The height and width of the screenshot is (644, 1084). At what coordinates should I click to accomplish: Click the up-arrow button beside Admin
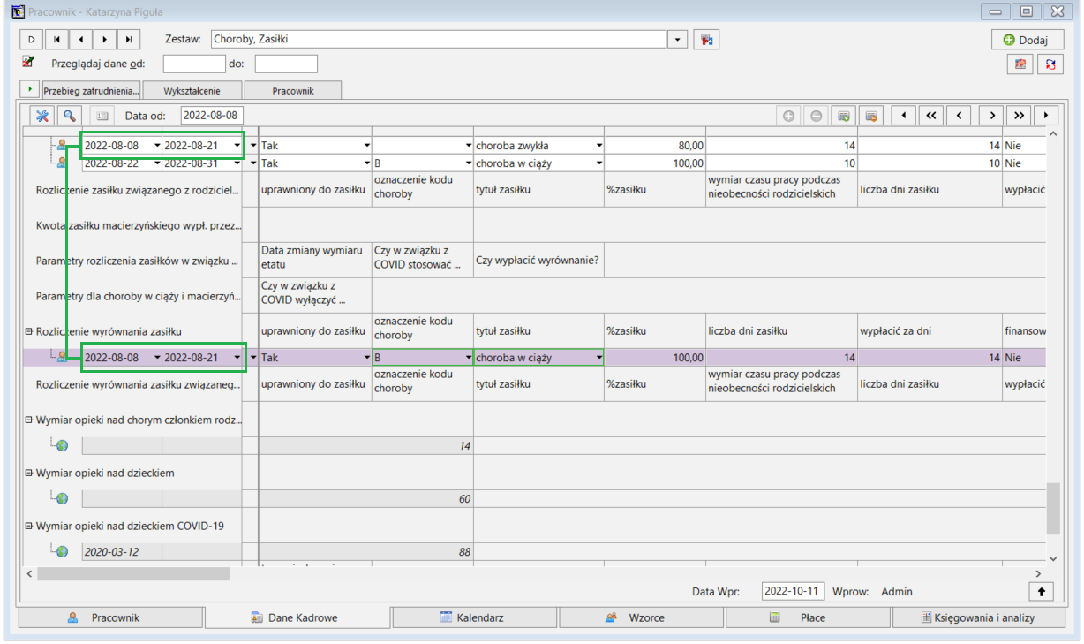tap(1042, 591)
